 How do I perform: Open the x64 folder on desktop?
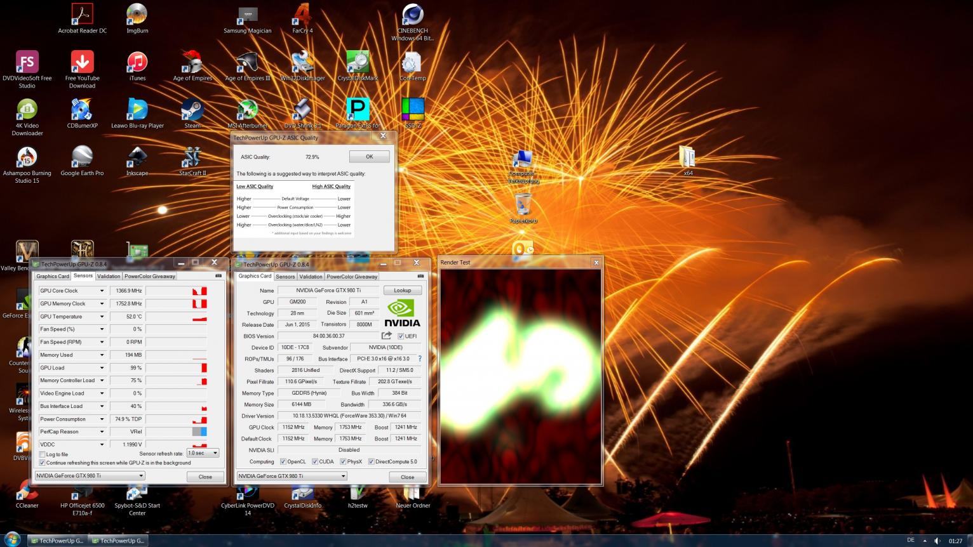point(688,161)
